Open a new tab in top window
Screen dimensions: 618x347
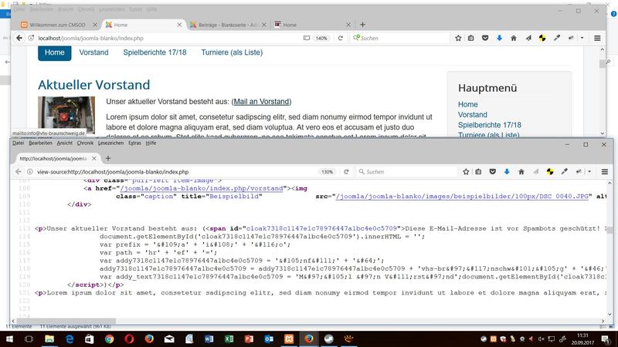point(362,25)
